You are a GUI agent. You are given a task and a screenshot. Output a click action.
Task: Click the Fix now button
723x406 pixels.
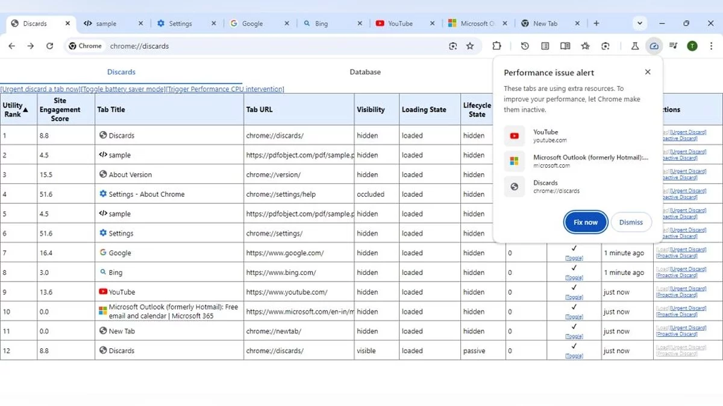(585, 222)
